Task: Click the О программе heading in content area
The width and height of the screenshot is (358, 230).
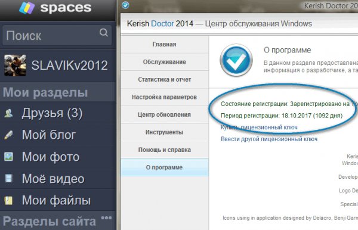Action: click(x=287, y=50)
